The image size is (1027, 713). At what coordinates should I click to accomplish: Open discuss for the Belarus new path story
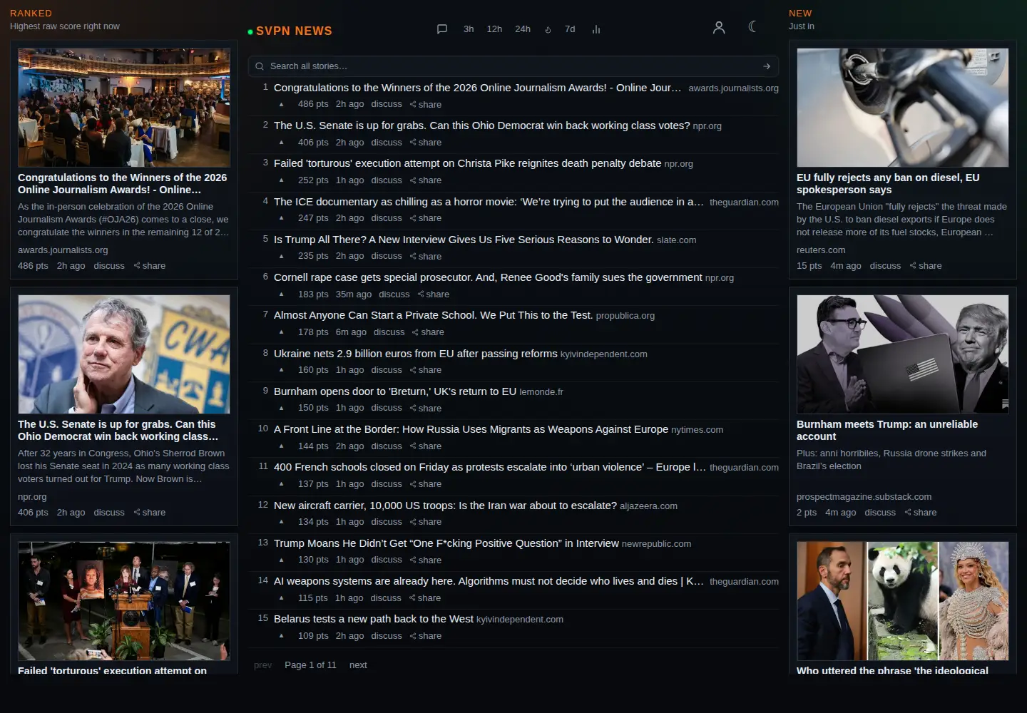pos(387,636)
